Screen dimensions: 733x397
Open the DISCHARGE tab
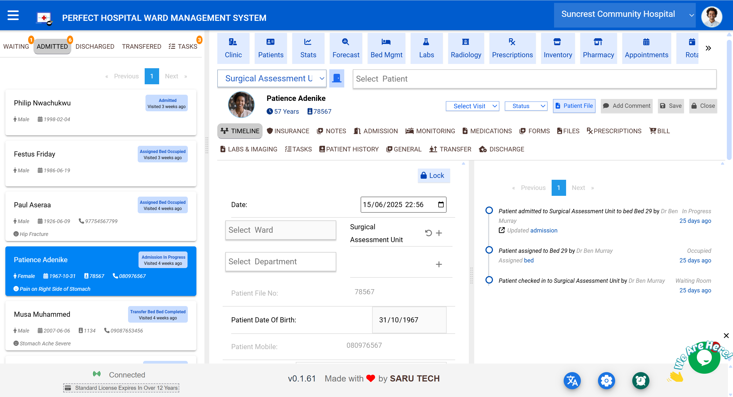pos(502,149)
